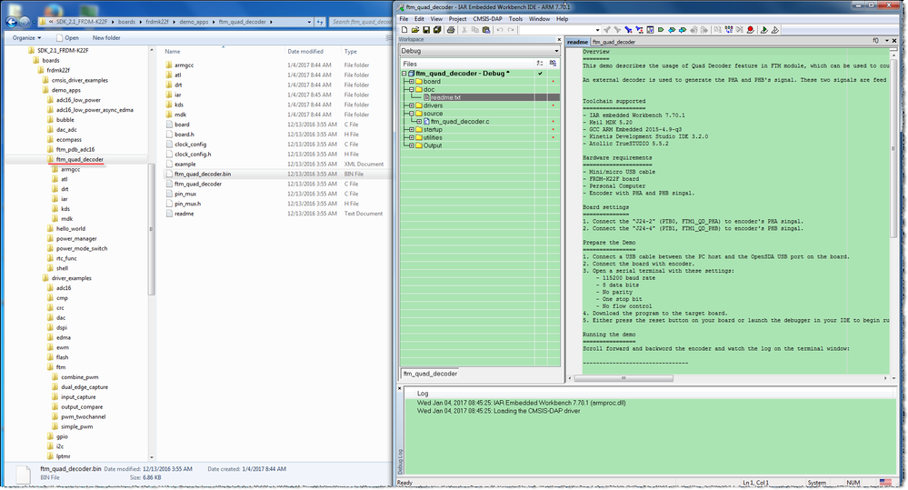Save the current file with the floppy icon
This screenshot has height=490, width=908.
tap(427, 29)
